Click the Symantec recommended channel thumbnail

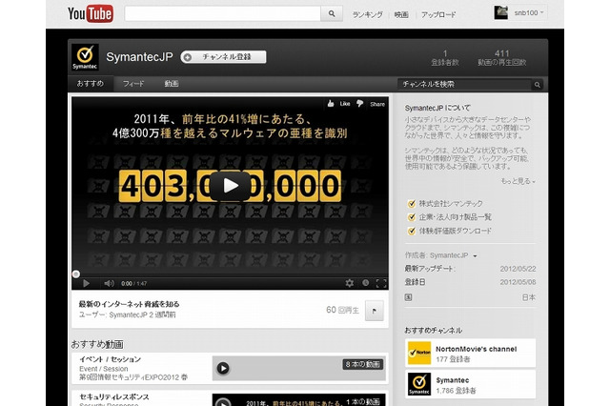[419, 384]
